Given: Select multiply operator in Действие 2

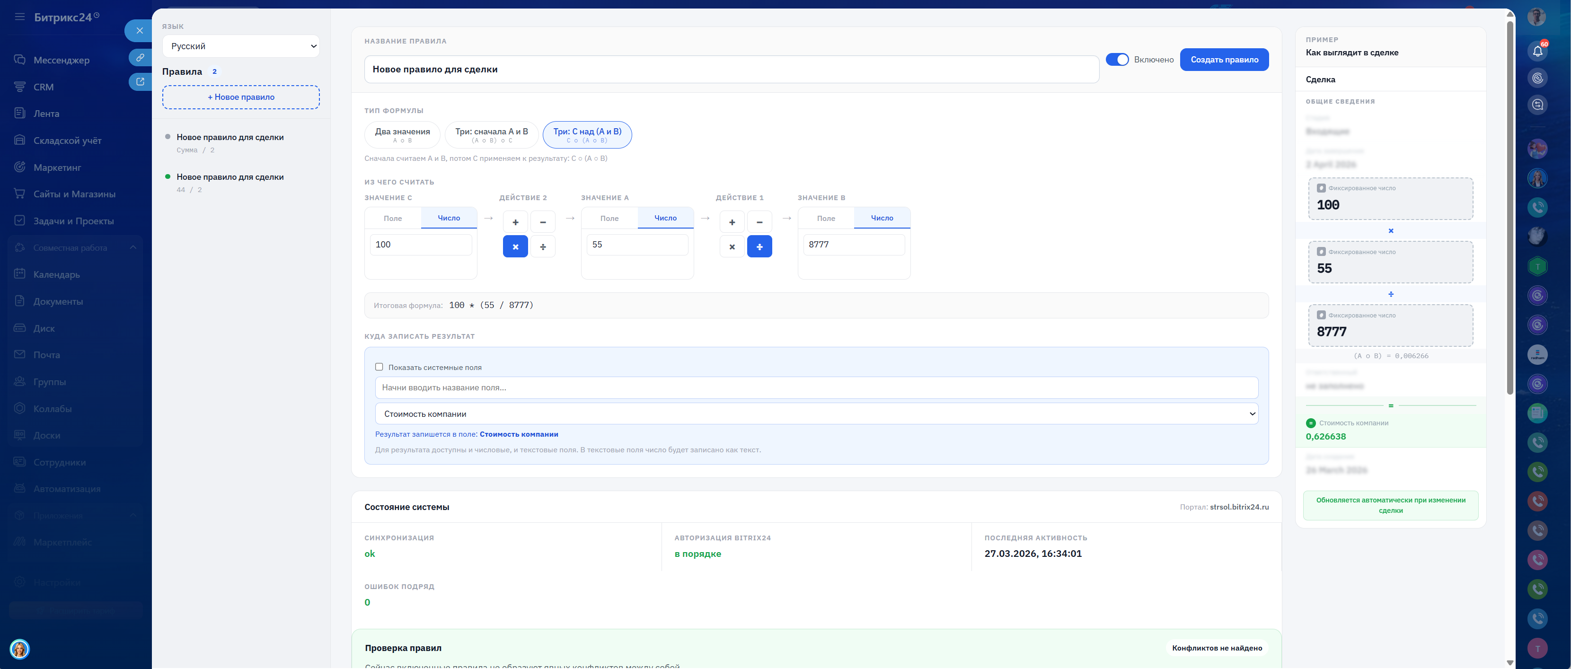Looking at the screenshot, I should coord(515,246).
